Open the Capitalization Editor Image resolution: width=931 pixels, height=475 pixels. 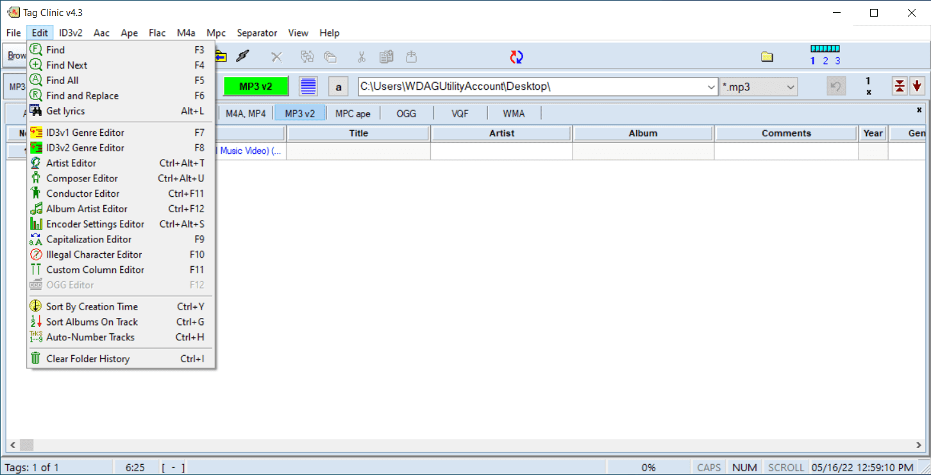coord(121,240)
